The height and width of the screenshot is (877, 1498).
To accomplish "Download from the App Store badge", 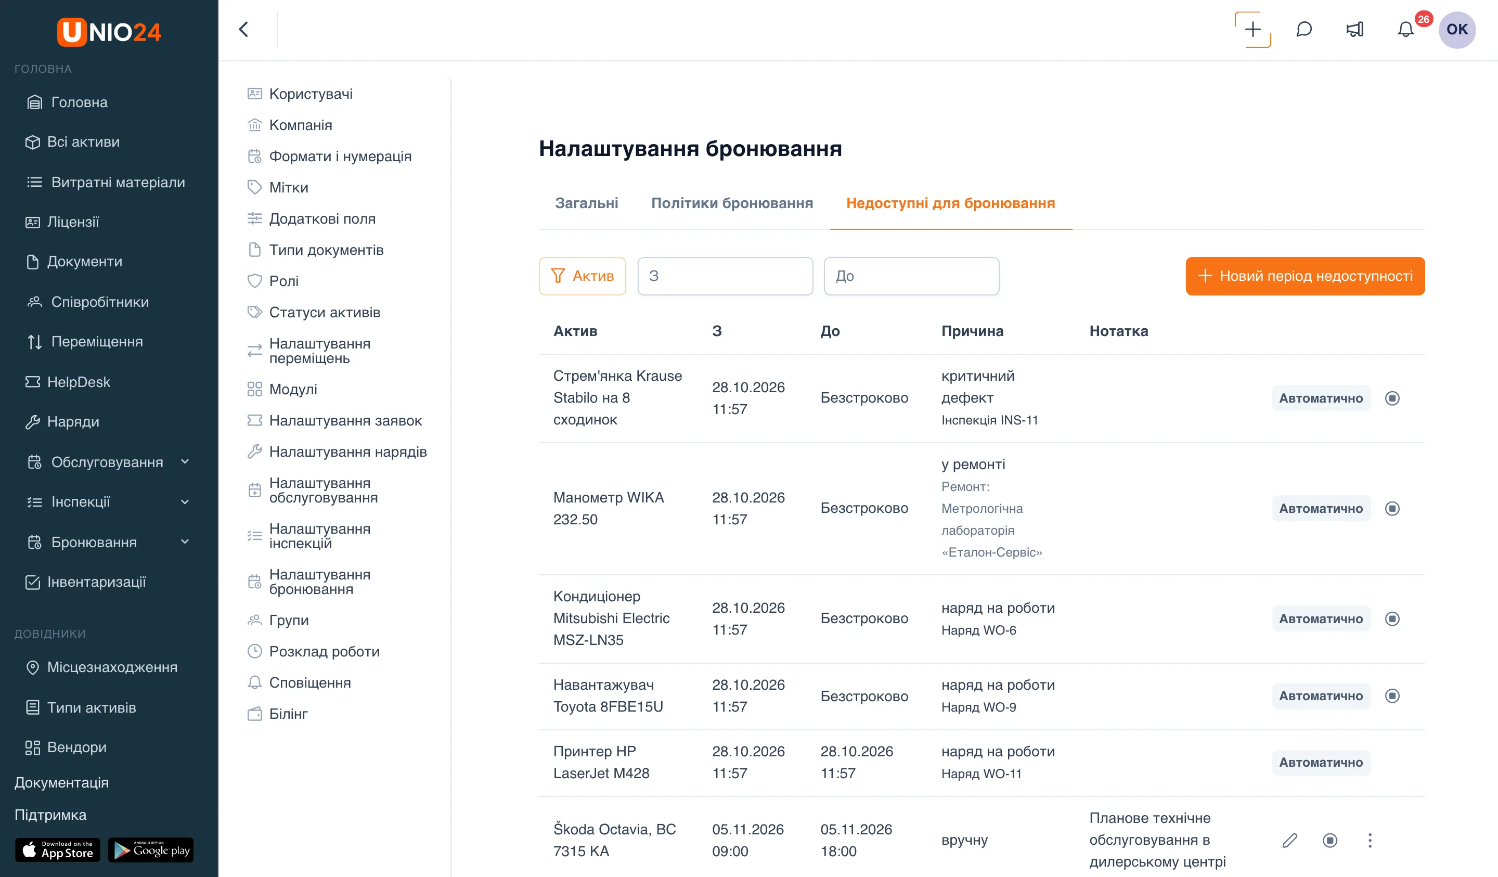I will [58, 850].
